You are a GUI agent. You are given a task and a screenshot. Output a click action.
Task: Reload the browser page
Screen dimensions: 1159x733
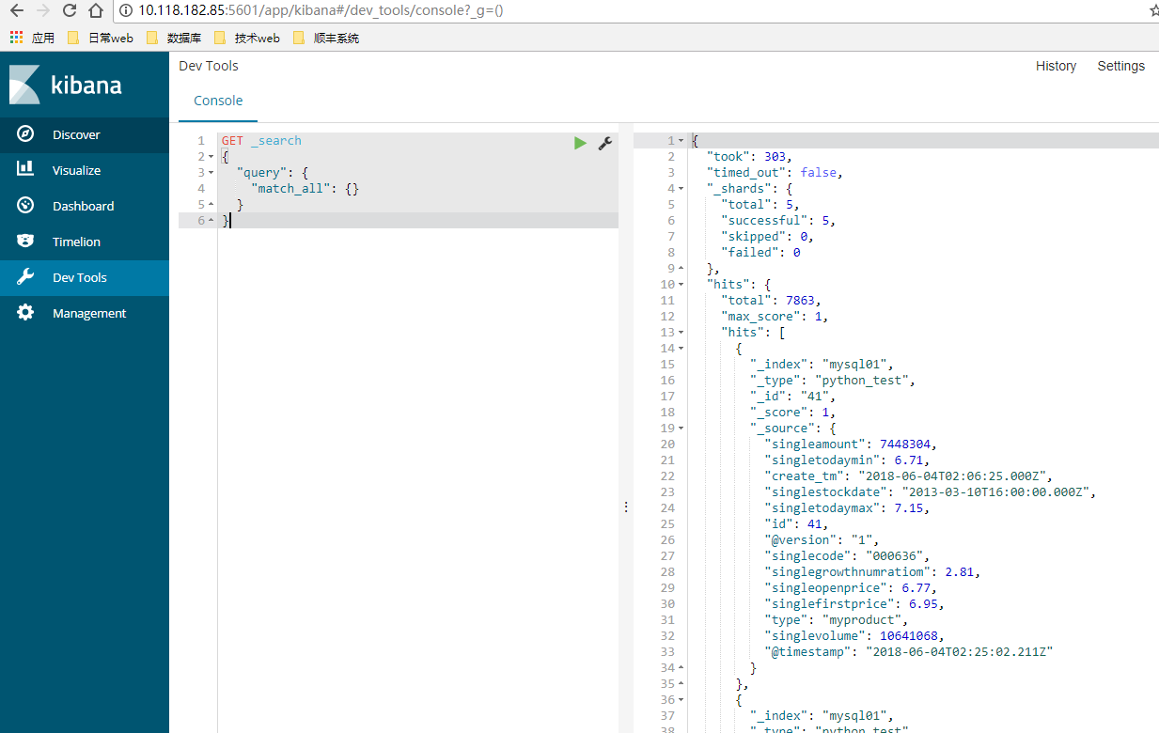tap(69, 11)
